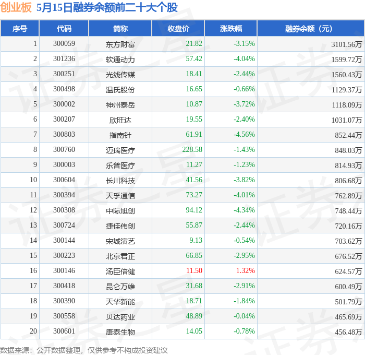Viewport: 365px width, 355px height.
Task: Click the value 676.52万
Action: 348,256
